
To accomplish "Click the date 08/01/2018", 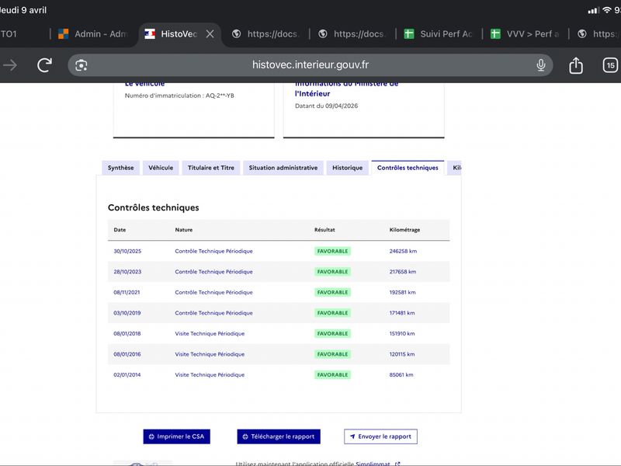I will pos(127,334).
